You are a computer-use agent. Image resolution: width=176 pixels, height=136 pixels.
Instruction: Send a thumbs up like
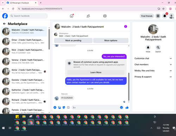(127, 107)
